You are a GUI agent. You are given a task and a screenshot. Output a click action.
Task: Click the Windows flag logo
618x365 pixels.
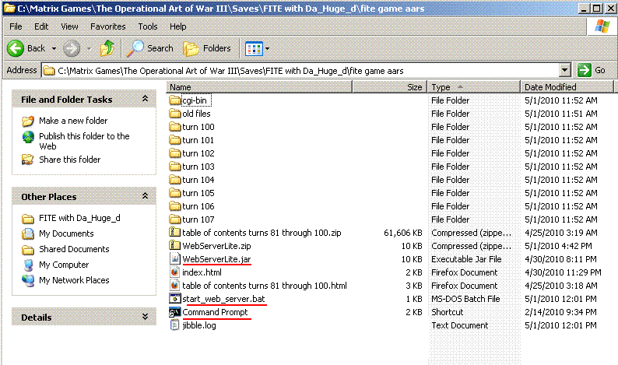point(602,26)
